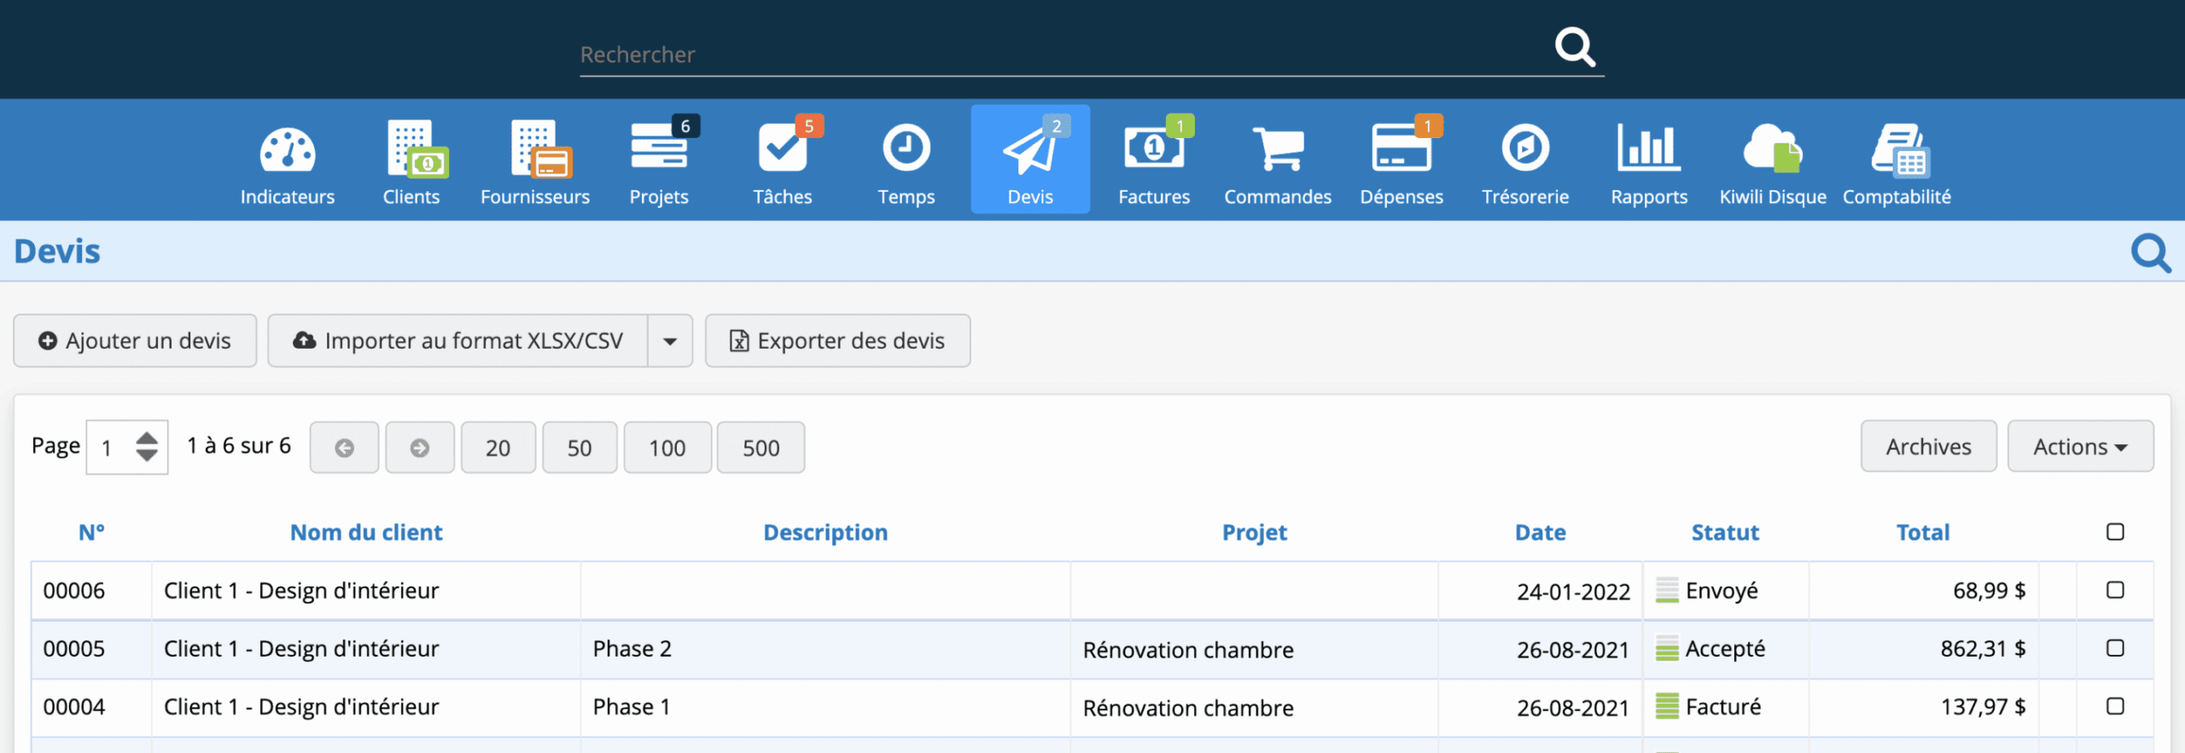Focus the Rechercher search field
Screen dimensions: 2185x753
click(x=1058, y=55)
